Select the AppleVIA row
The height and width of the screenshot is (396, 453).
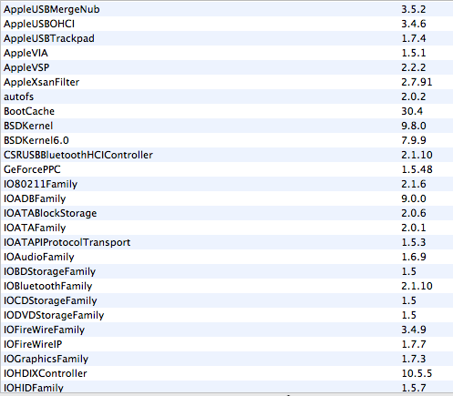(226, 53)
